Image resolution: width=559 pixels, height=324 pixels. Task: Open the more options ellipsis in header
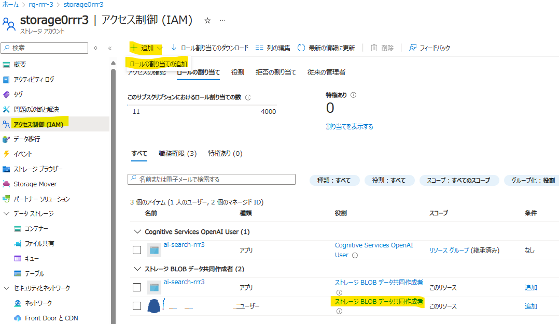[222, 20]
